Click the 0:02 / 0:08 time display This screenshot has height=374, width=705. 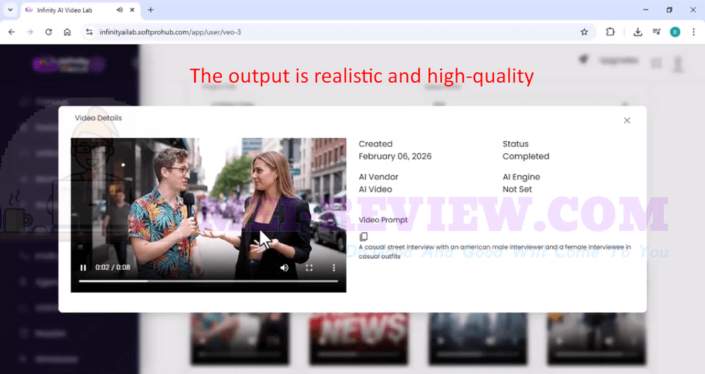113,267
